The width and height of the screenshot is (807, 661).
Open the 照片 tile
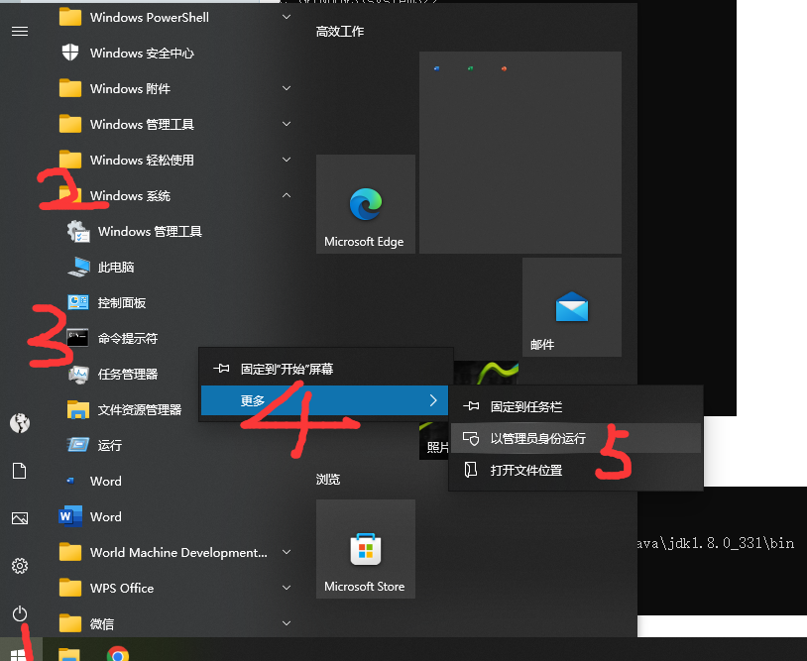433,441
